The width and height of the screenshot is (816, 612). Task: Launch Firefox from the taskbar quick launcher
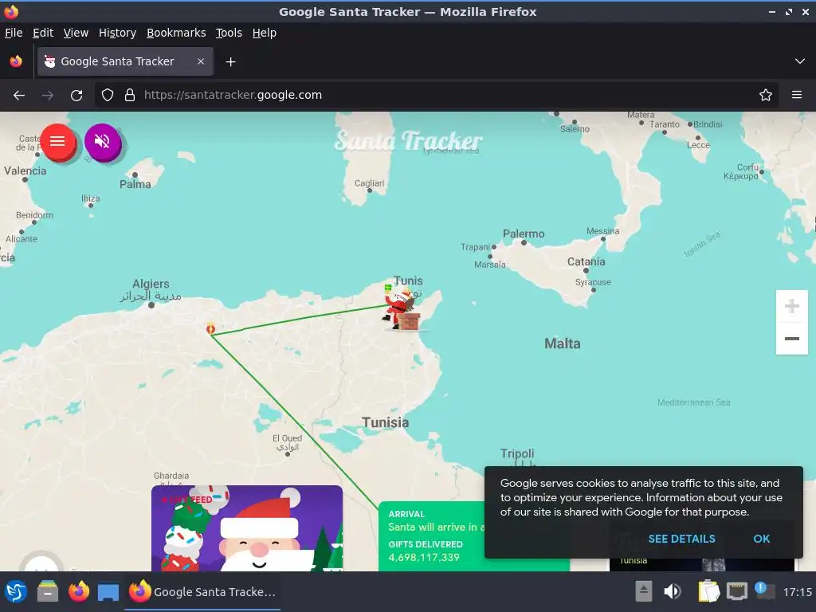point(79,592)
